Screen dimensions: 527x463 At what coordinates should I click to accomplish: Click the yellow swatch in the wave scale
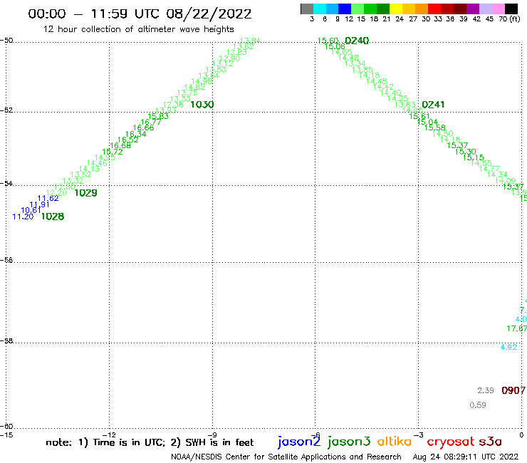(x=396, y=9)
